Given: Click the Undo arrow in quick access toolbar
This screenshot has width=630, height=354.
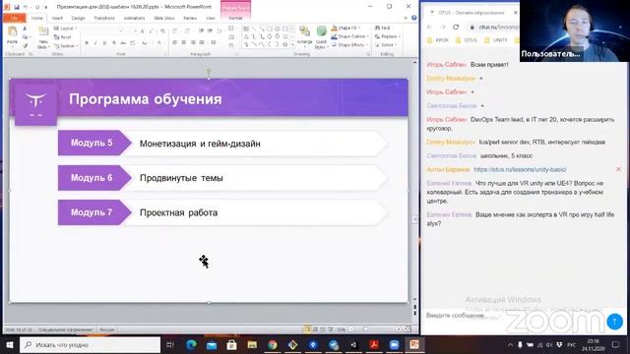Looking at the screenshot, I should point(26,7).
